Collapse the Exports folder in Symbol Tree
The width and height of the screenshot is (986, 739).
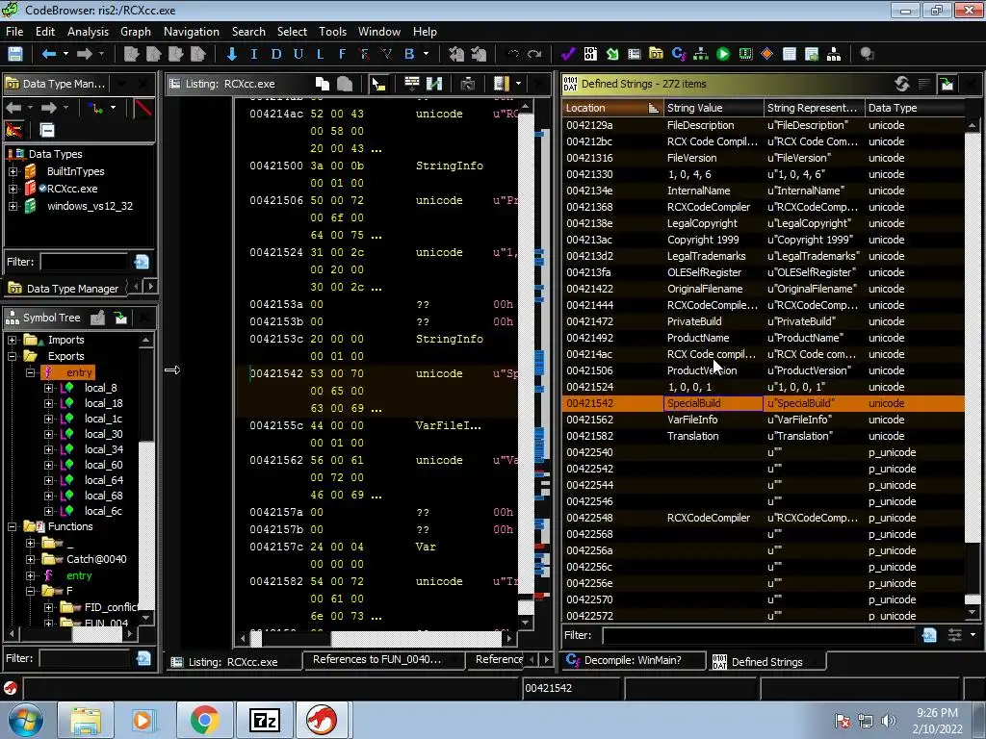(x=12, y=356)
